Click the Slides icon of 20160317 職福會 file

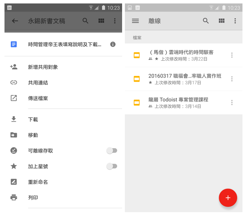[x=137, y=79]
